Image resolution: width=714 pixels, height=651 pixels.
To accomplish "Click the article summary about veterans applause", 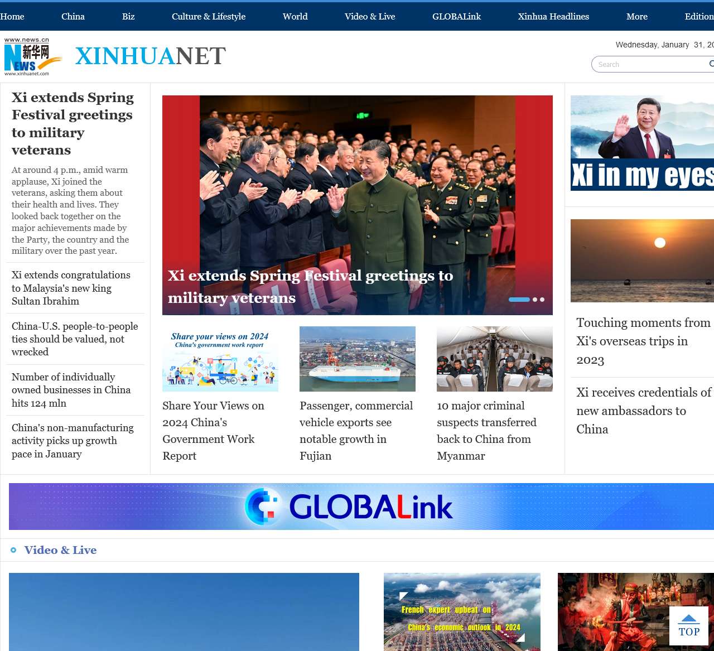I will point(70,210).
